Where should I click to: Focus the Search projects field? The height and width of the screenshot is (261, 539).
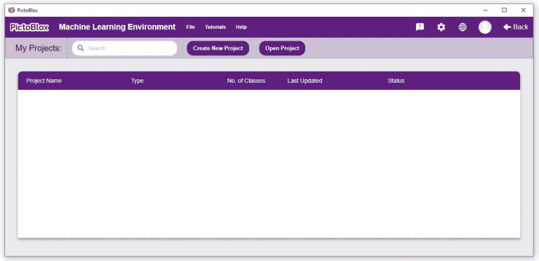click(x=124, y=48)
